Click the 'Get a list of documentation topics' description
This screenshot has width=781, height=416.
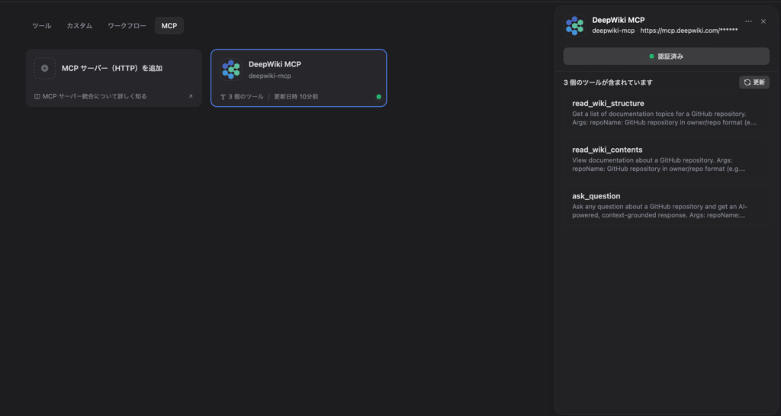point(665,118)
